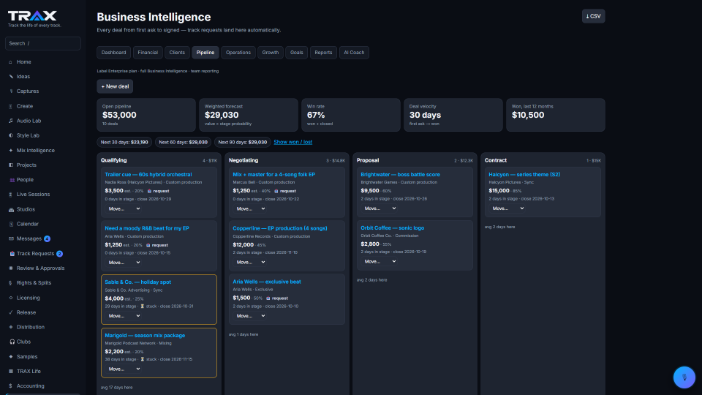Viewport: 702px width, 395px height.
Task: Click the TRAX logo
Action: point(32,16)
